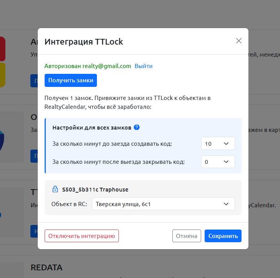280x278 pixels.
Task: Click the Отмена button
Action: 187,236
